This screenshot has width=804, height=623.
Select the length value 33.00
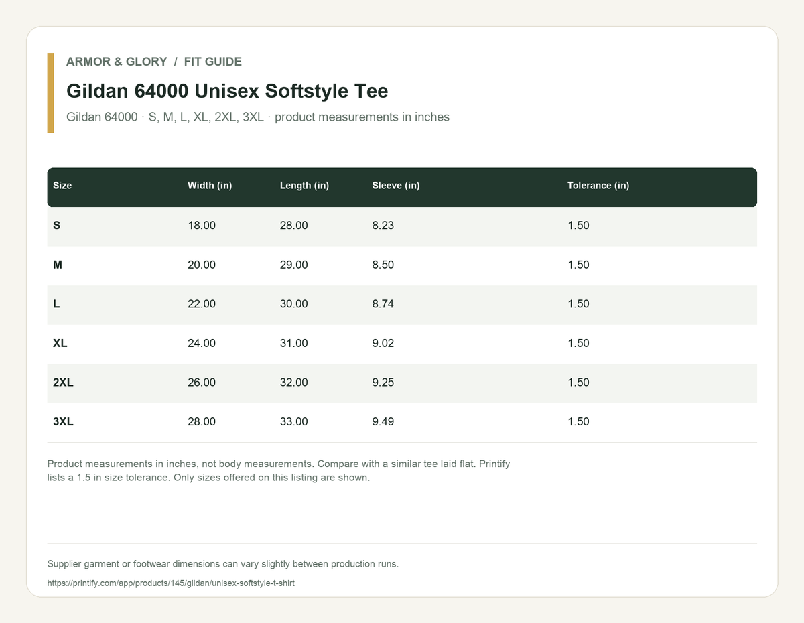click(x=294, y=421)
